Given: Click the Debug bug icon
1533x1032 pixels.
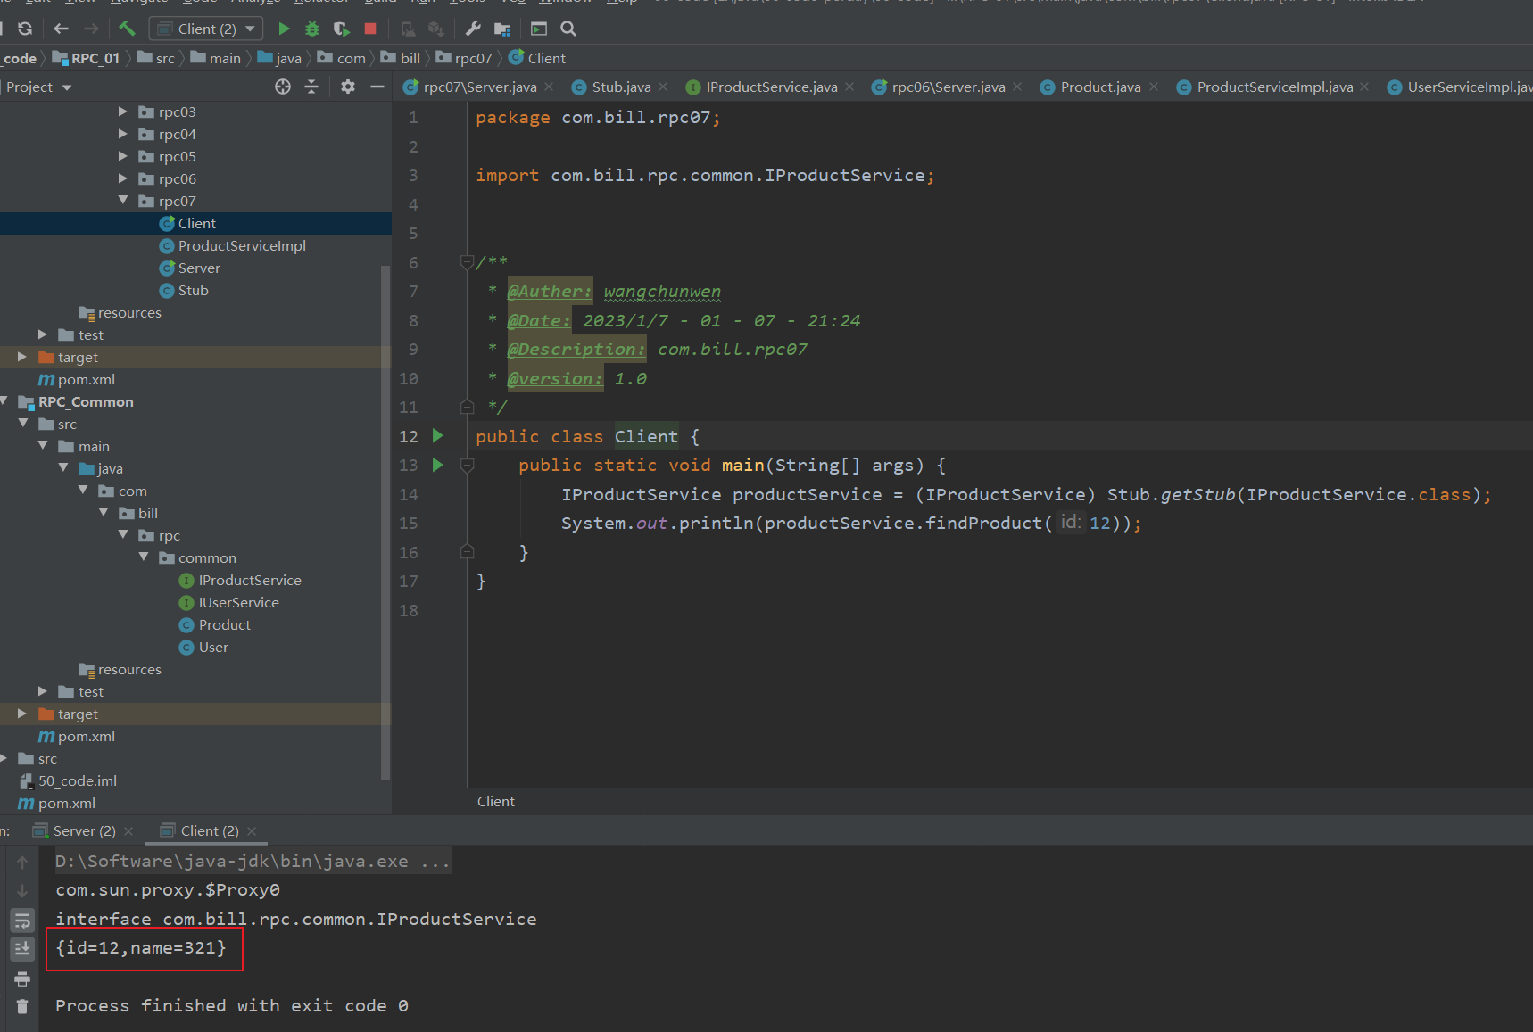Looking at the screenshot, I should tap(312, 29).
